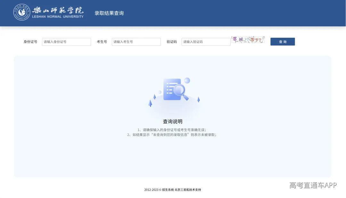This screenshot has height=198, width=346.
Task: Click the 查询 button
Action: [283, 42]
